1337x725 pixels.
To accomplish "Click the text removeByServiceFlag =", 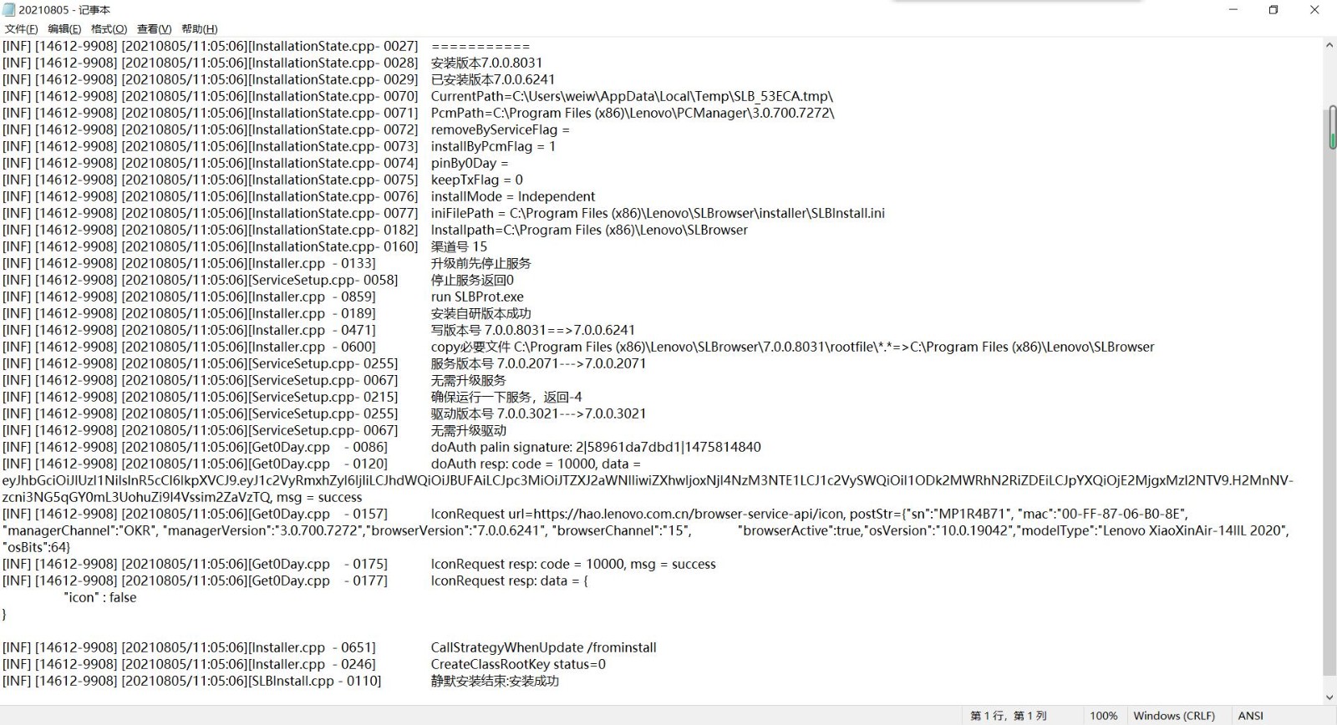I will 500,129.
